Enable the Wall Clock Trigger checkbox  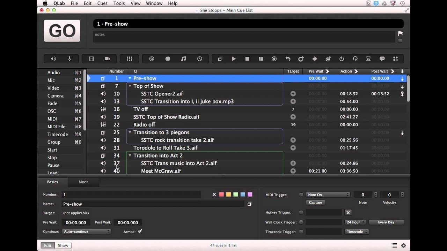point(301,222)
